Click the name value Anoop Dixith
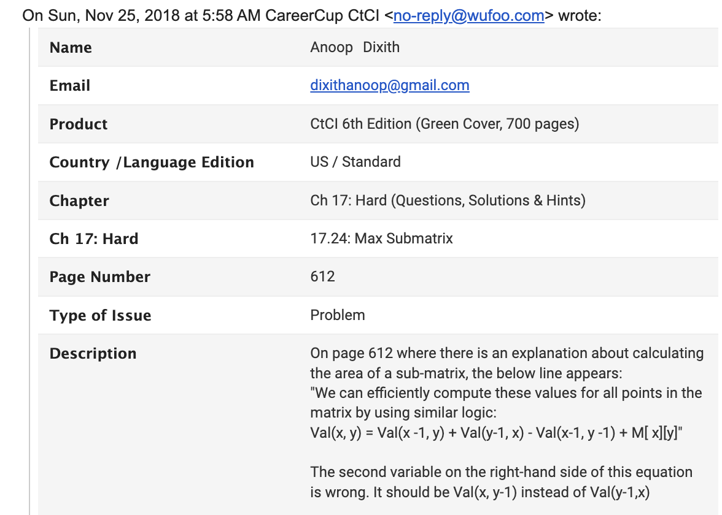 point(355,47)
